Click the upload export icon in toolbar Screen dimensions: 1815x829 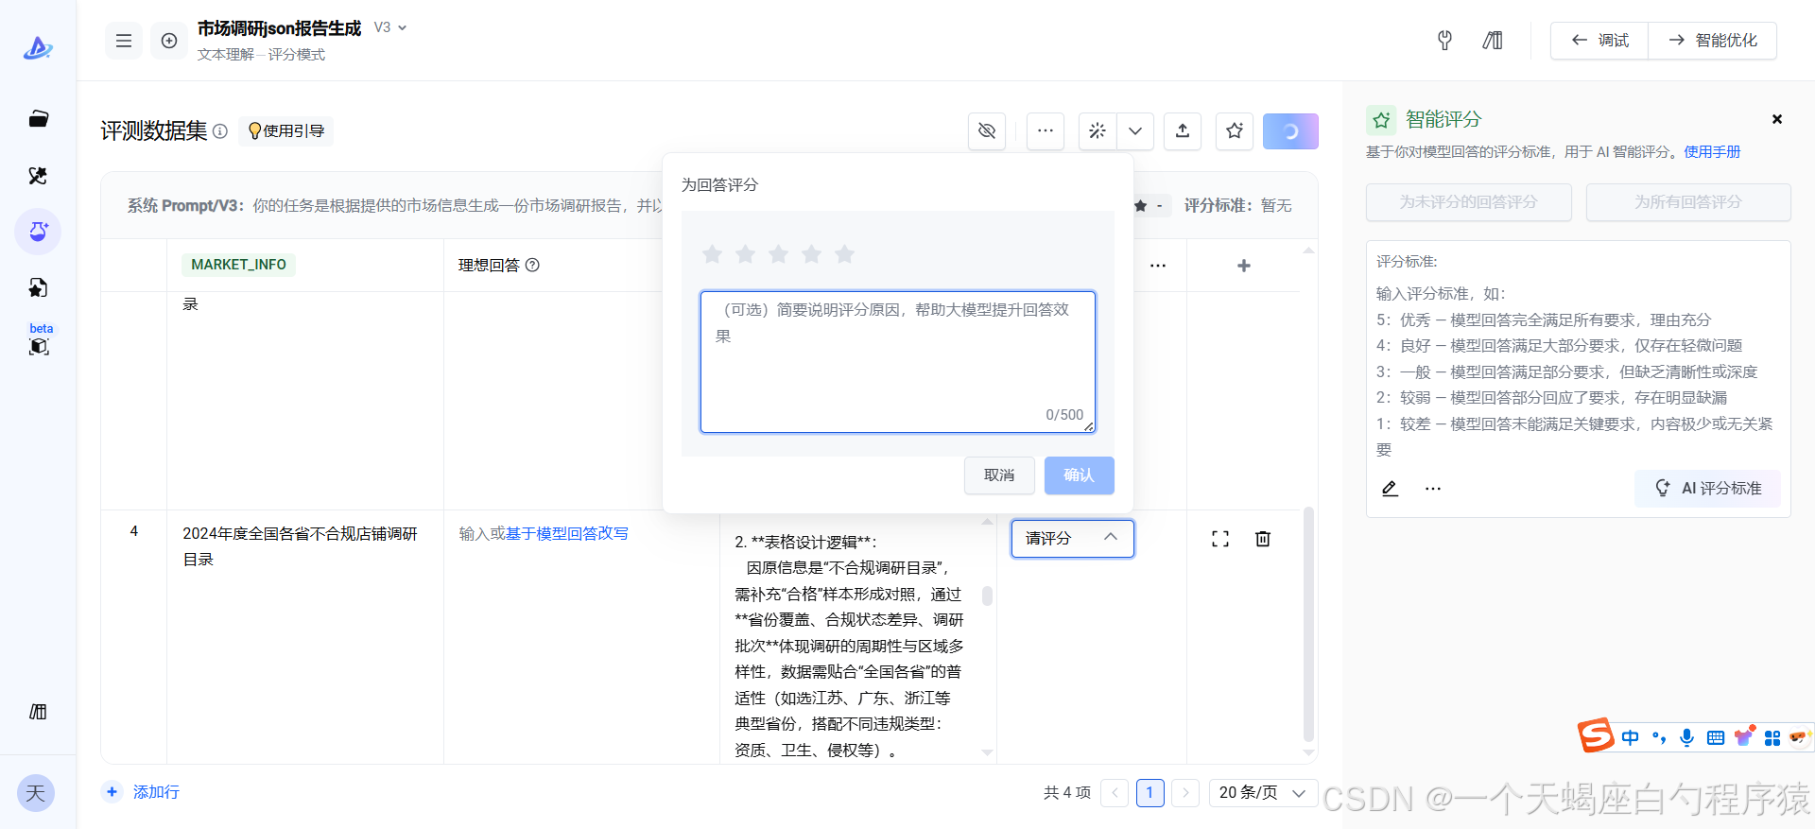1182,131
